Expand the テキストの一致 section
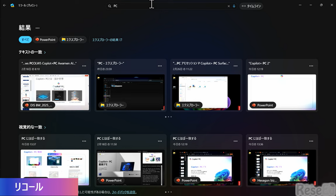336x196 pixels. point(32,52)
